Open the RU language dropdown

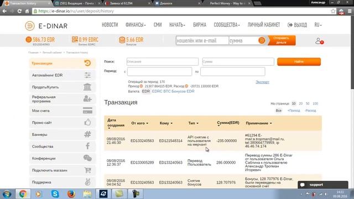tap(318, 25)
